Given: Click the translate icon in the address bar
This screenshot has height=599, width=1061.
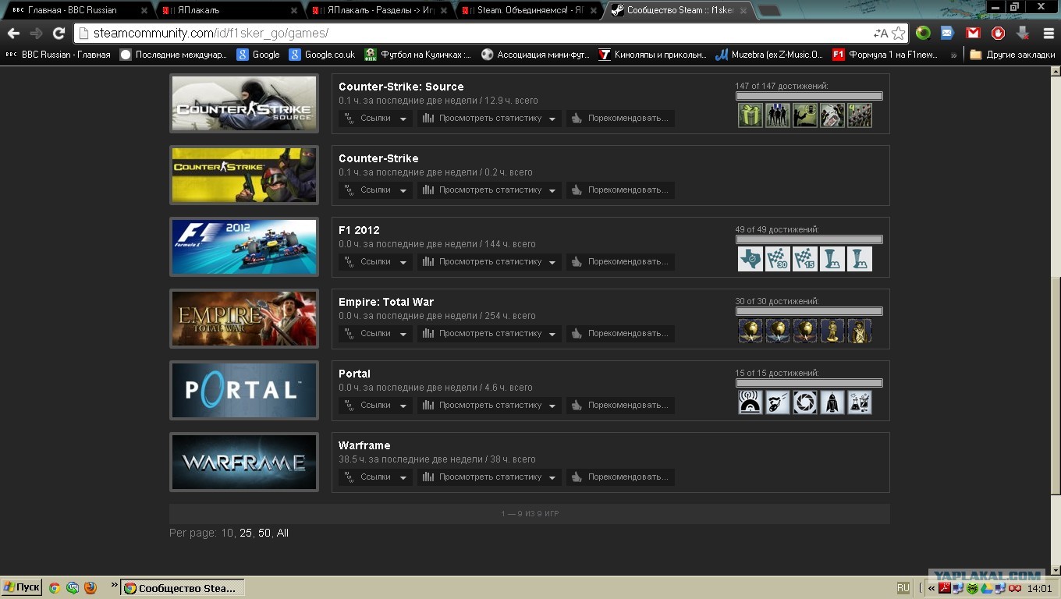Looking at the screenshot, I should 881,34.
